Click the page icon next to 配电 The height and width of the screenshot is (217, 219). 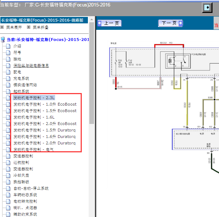8,72
